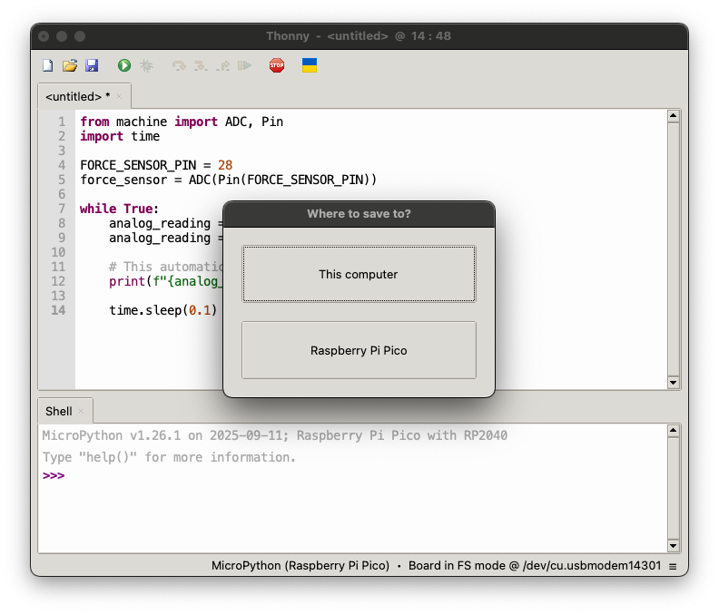719x614 pixels.
Task: Click the Save floppy disk icon
Action: [91, 65]
